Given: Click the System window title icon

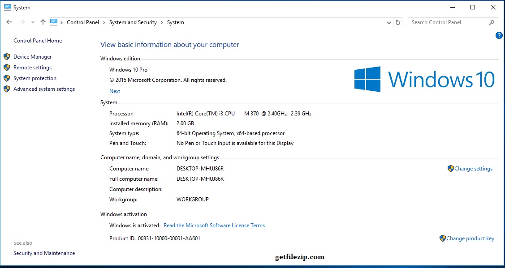Looking at the screenshot, I should coord(8,8).
